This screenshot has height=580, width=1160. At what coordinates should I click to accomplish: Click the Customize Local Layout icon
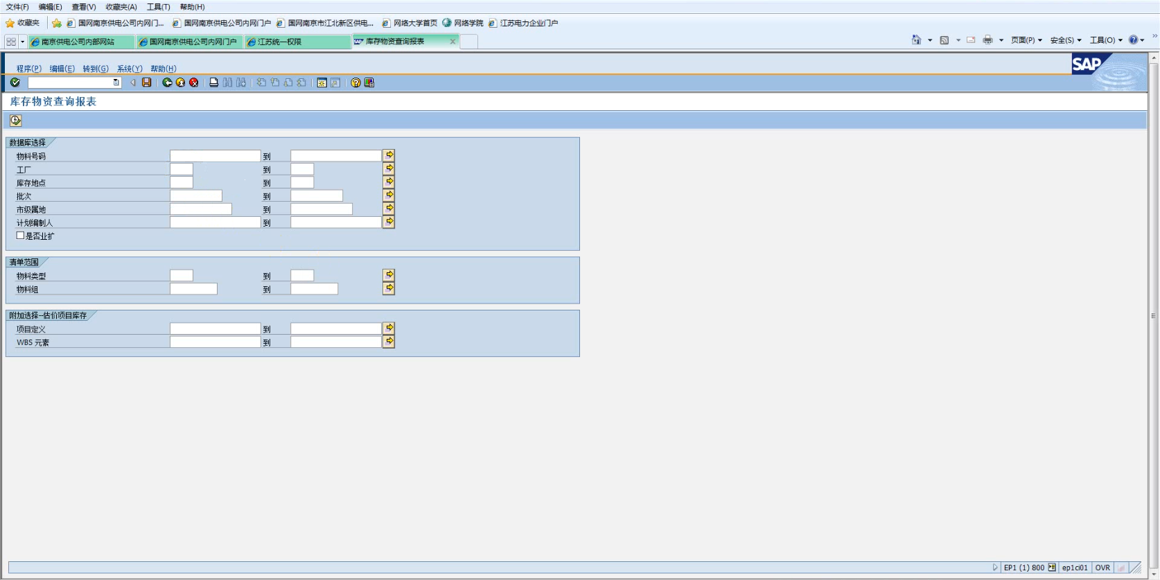coord(369,82)
